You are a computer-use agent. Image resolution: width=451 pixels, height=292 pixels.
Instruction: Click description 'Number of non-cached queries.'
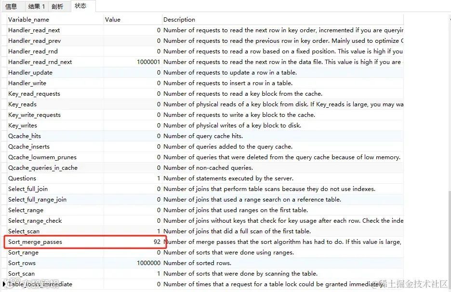(208, 168)
